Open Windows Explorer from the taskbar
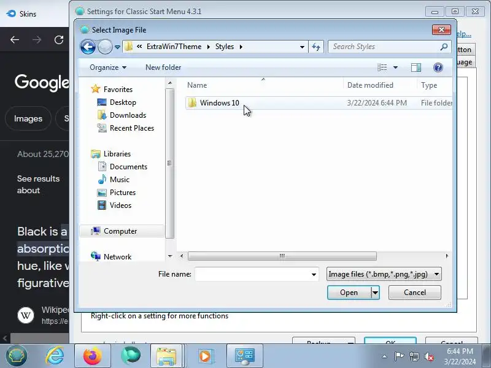The width and height of the screenshot is (491, 368). tap(166, 356)
